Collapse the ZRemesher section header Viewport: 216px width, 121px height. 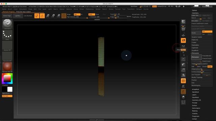tap(195, 53)
